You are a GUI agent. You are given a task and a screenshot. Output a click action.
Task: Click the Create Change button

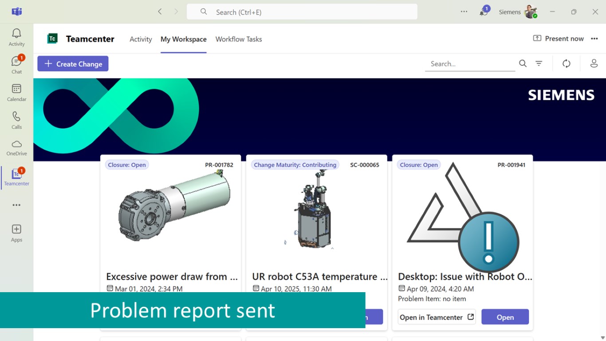73,63
